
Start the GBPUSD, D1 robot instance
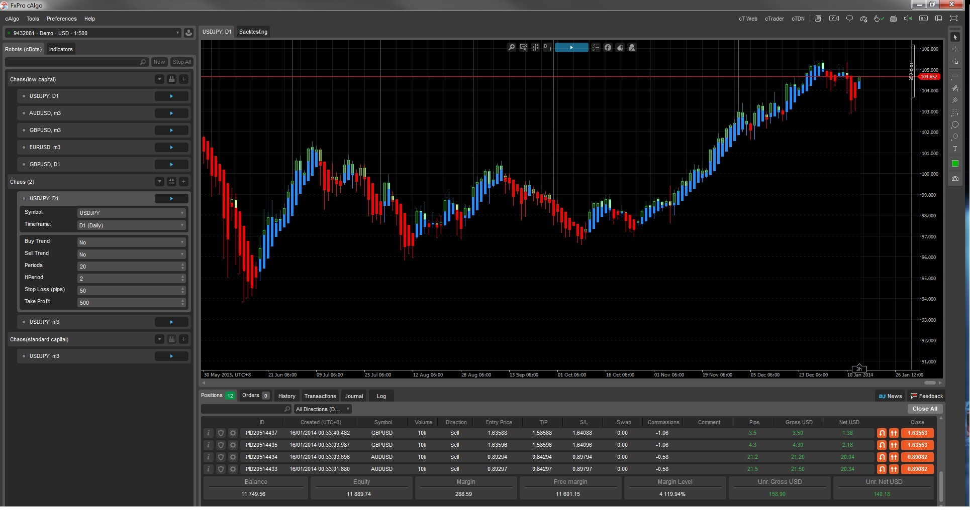pyautogui.click(x=171, y=164)
